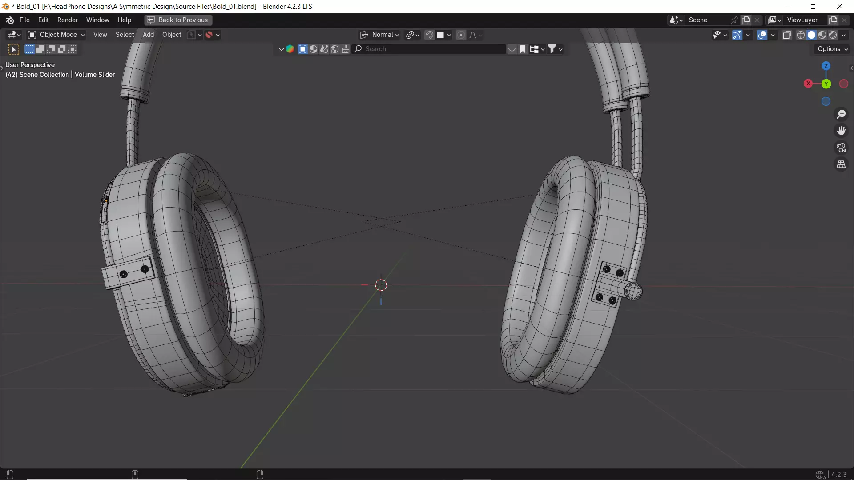Select the Select Box tool icon
This screenshot has height=480, width=854.
[x=14, y=49]
